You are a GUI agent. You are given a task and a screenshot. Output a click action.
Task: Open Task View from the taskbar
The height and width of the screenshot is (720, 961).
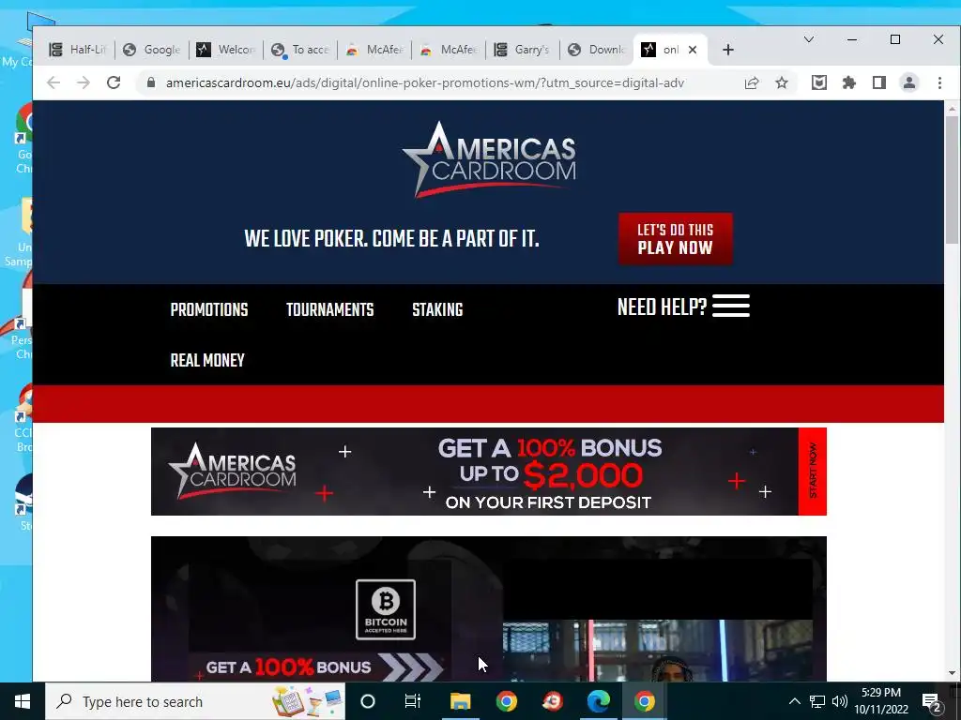click(413, 701)
